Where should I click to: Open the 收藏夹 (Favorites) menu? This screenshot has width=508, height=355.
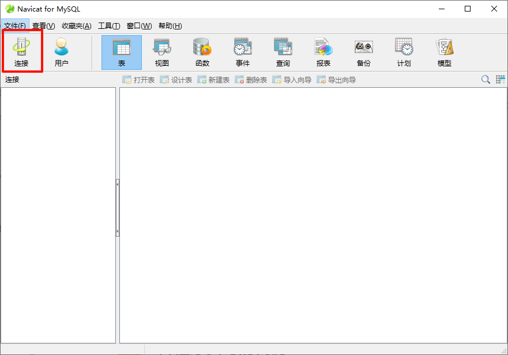pyautogui.click(x=76, y=26)
